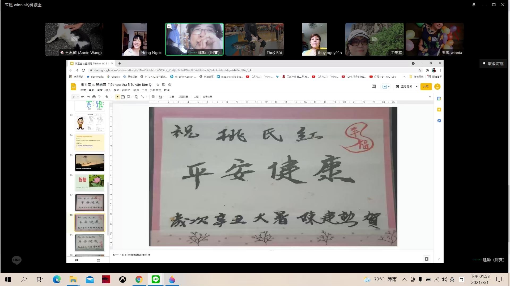
Task: Open the Bookmarks folder in bookmarks bar
Action: 95,77
